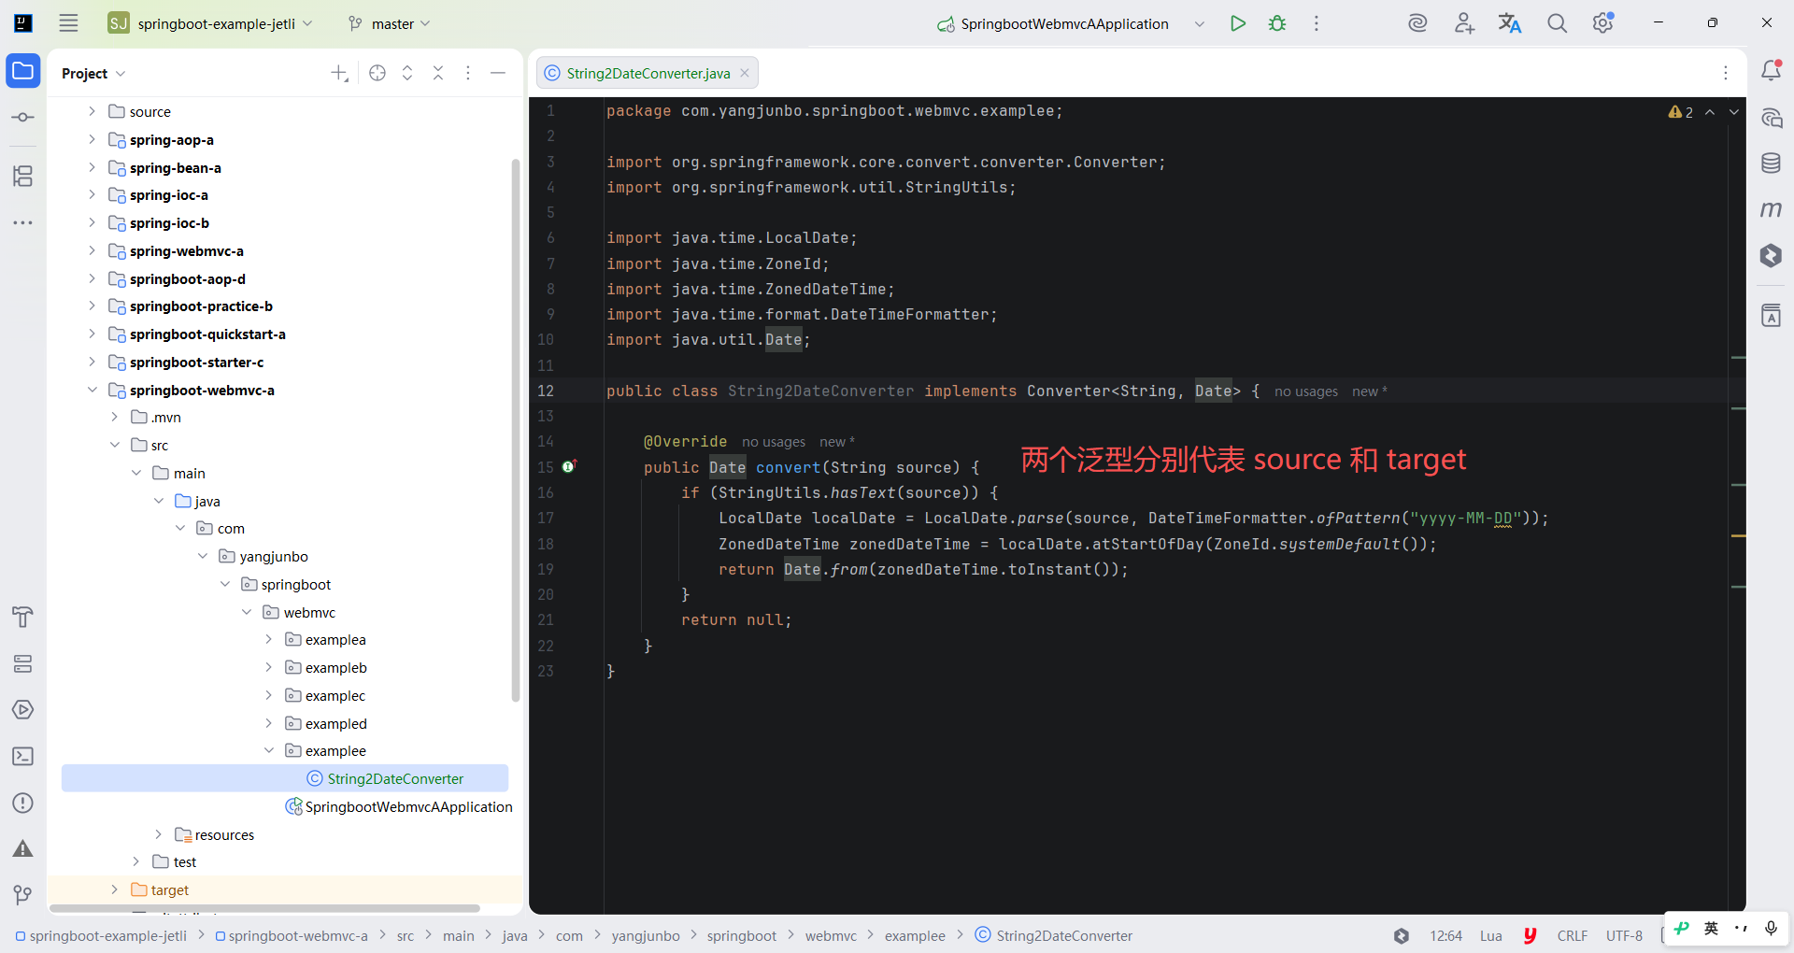
Task: Jump to previous highlighted warning arrow
Action: tap(1710, 112)
